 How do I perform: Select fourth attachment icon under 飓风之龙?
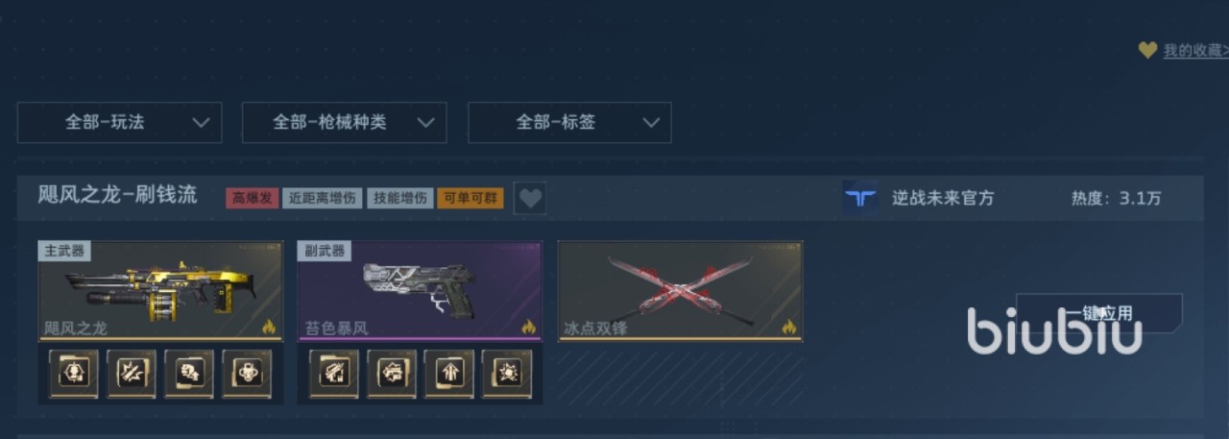(x=247, y=374)
